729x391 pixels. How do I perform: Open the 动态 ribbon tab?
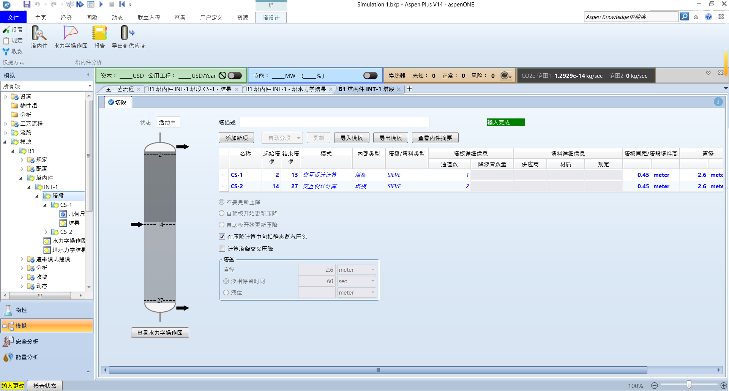coord(117,17)
